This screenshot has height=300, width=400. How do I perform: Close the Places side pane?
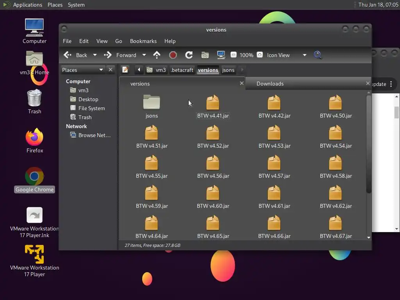[x=111, y=70]
